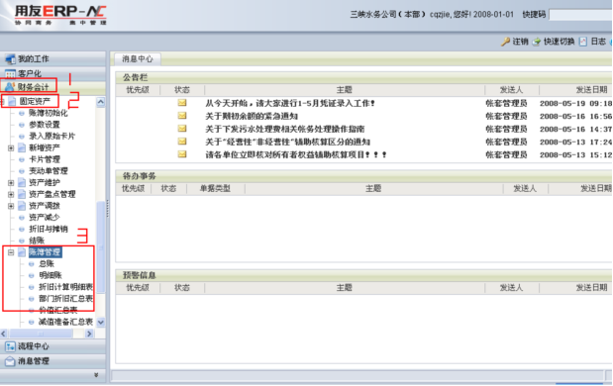Sort 待办事务 by 单据类型 column header
Screen dimensions: 613x386
point(216,189)
